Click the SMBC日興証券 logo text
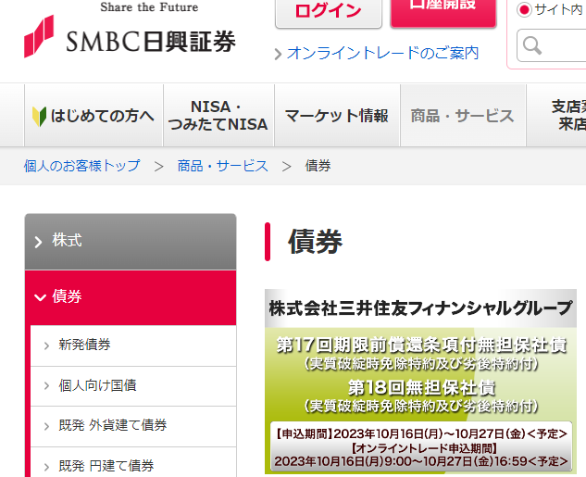The image size is (586, 477). [x=151, y=42]
